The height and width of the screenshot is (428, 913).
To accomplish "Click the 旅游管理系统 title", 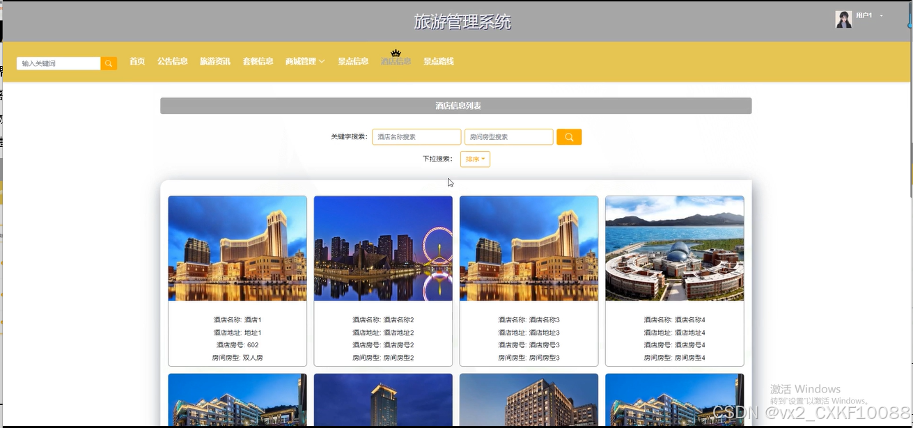I will 462,22.
